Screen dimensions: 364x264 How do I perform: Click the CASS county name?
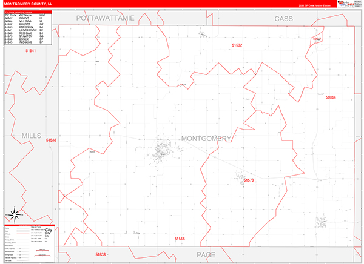pos(284,19)
